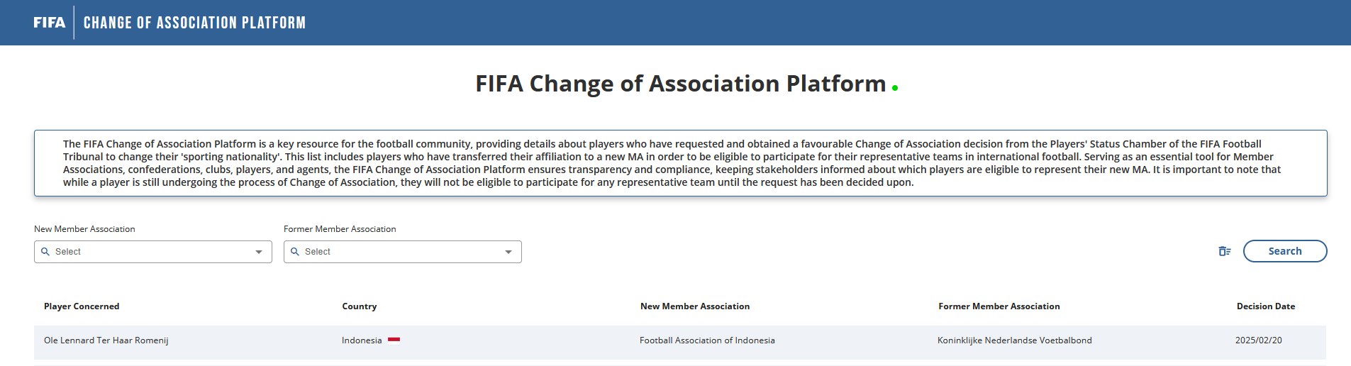This screenshot has width=1351, height=366.
Task: Click the New Member Association table column header
Action: [694, 306]
